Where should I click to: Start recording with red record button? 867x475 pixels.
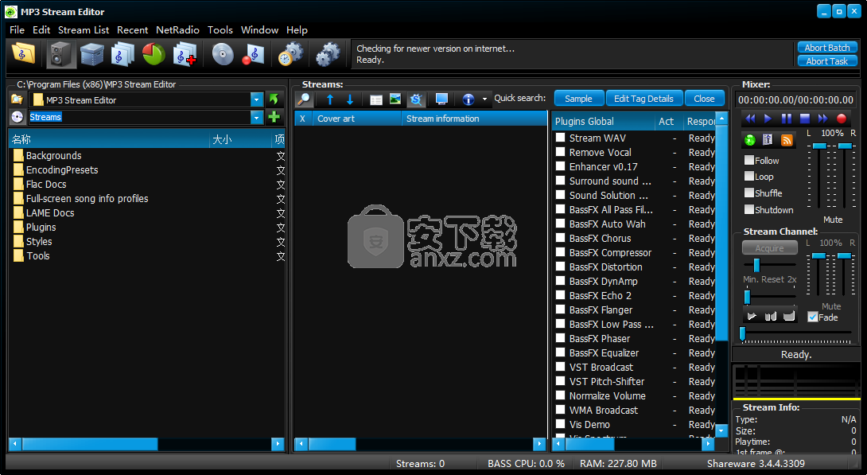click(x=841, y=119)
